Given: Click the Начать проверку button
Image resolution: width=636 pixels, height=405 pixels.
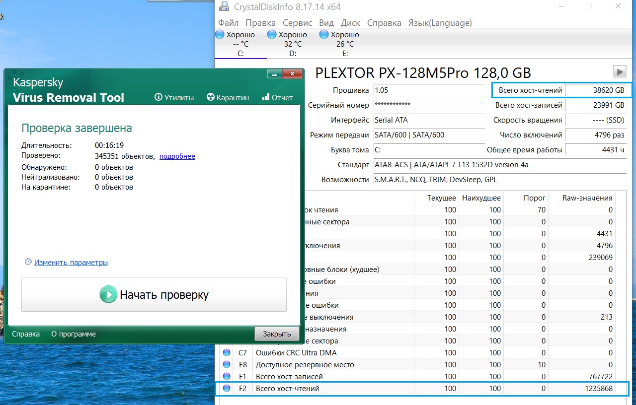Looking at the screenshot, I should pos(154,294).
